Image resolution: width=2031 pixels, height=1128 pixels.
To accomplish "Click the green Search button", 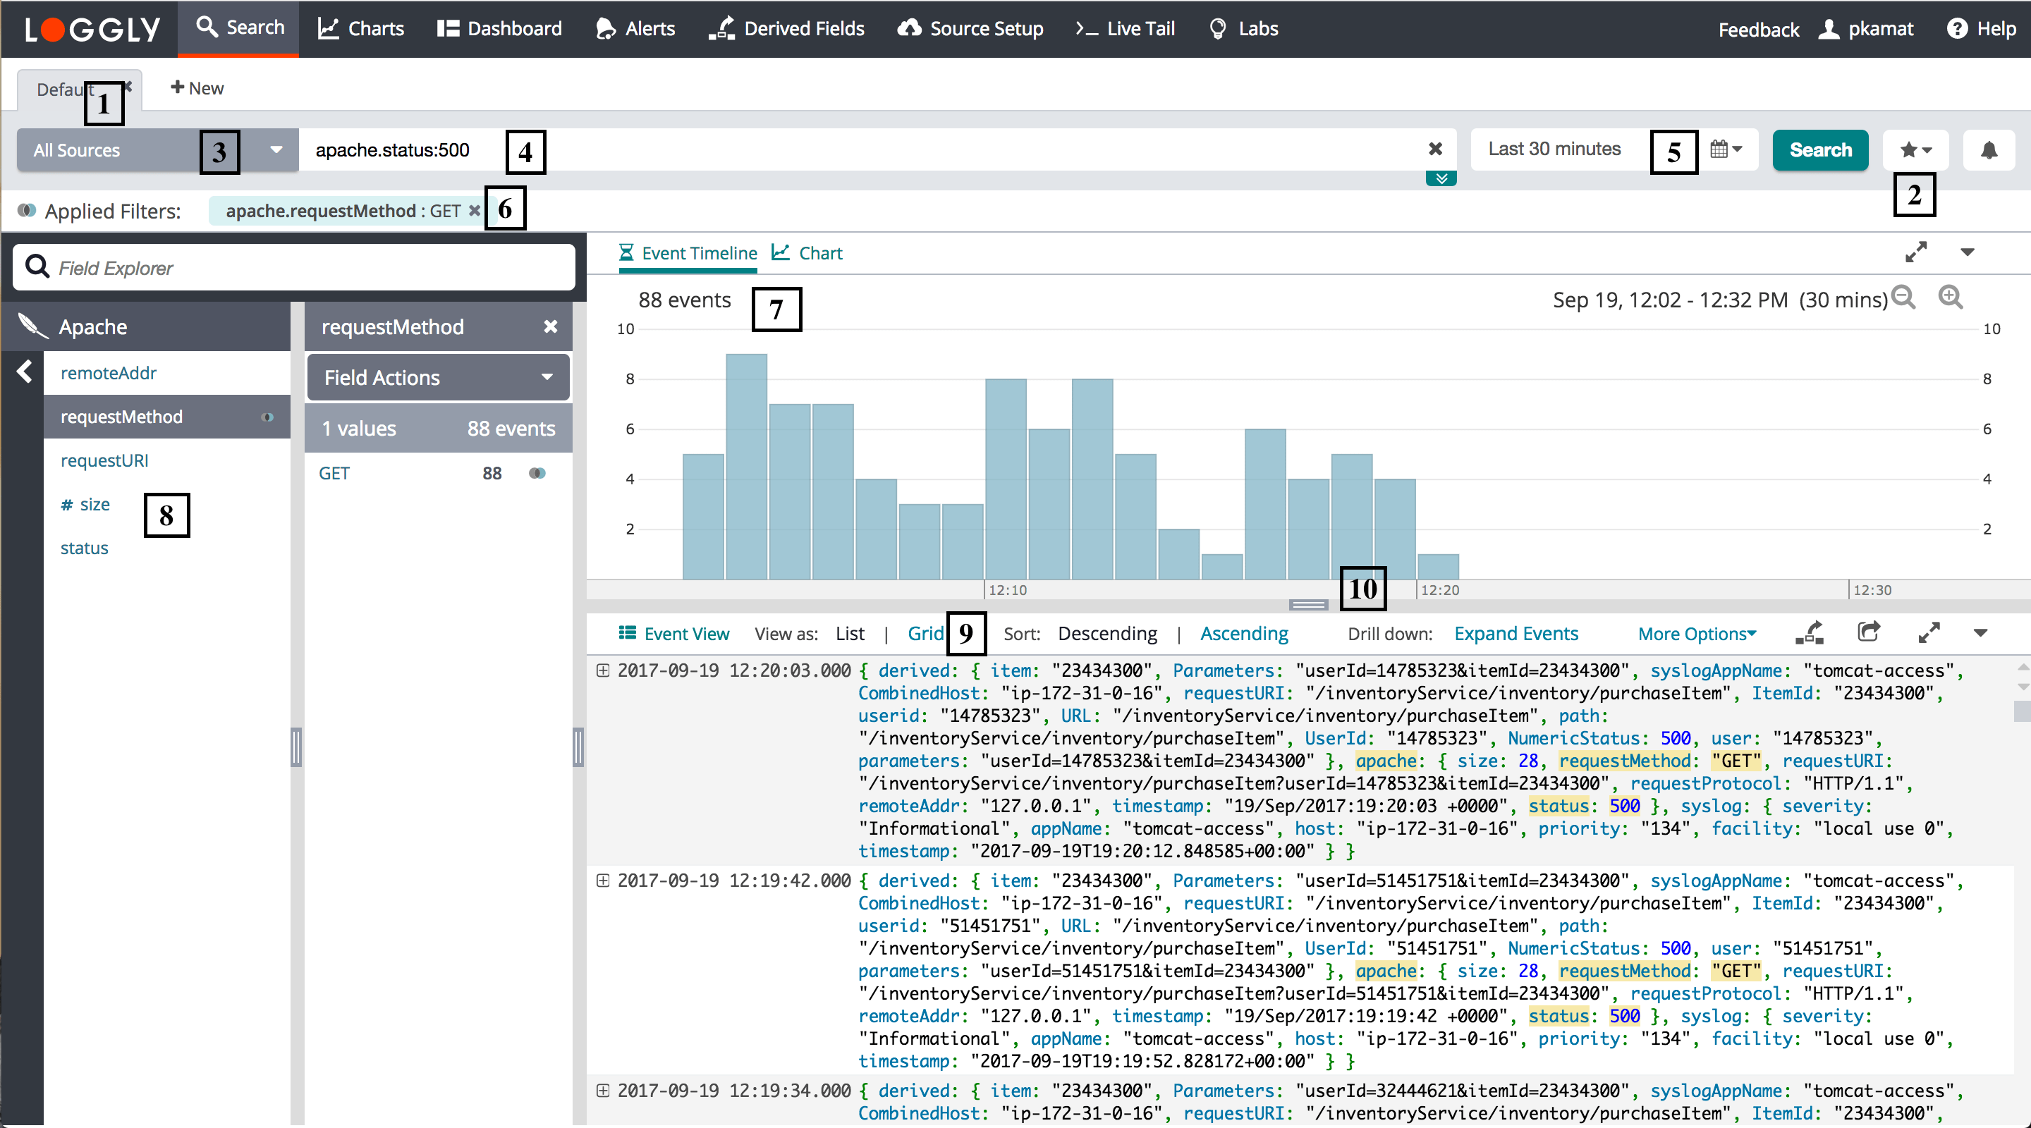I will click(x=1819, y=149).
